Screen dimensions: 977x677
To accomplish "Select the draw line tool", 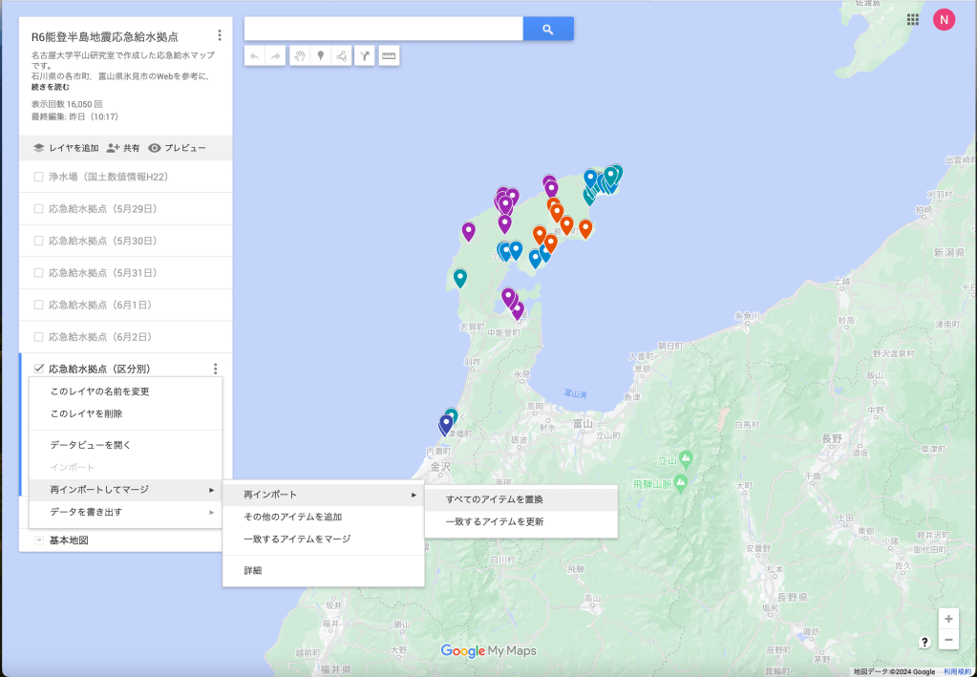I will tap(341, 56).
